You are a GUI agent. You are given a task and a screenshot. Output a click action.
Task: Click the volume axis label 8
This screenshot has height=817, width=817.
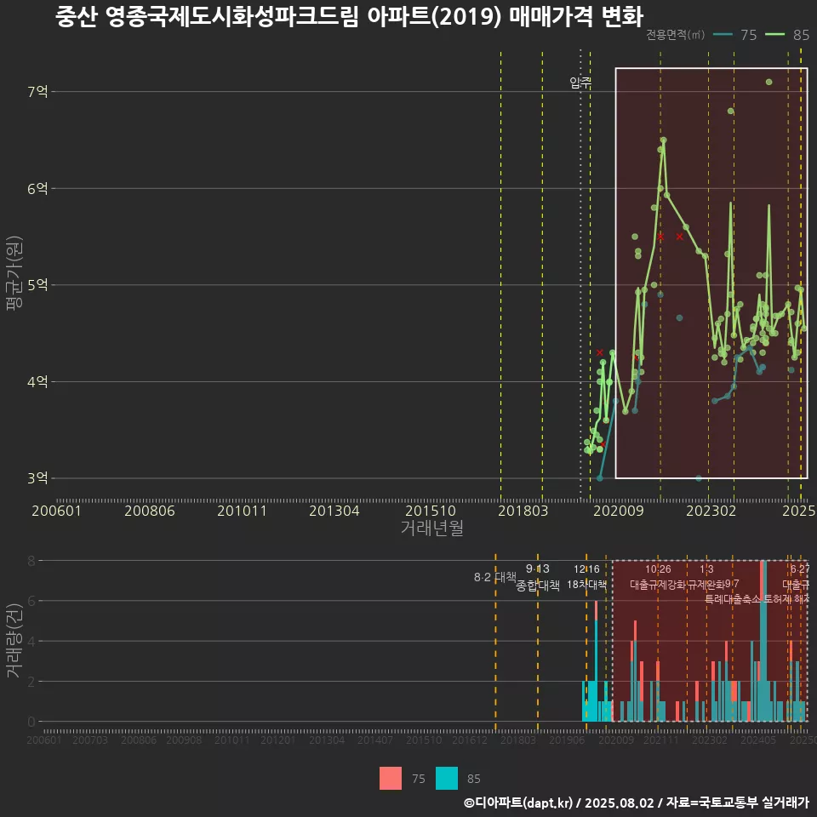coord(31,561)
